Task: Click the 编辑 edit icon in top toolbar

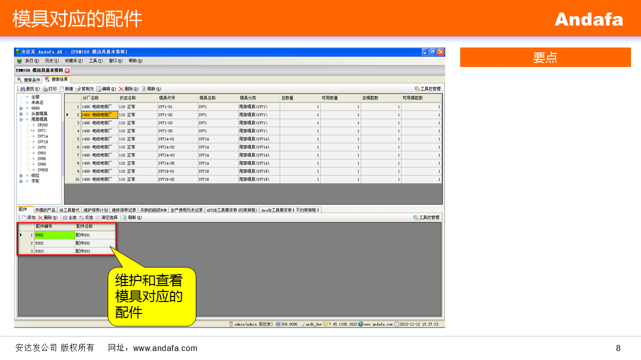Action: 99,89
